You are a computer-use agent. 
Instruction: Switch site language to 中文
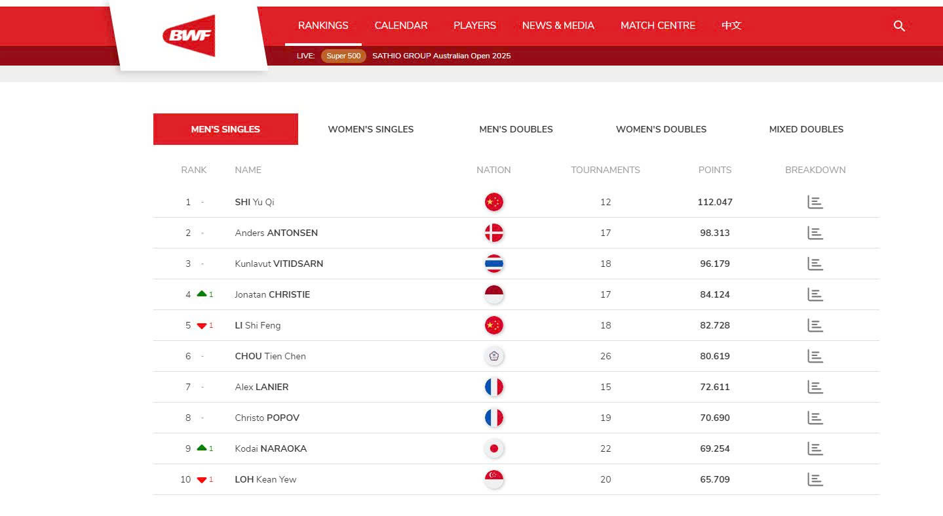[731, 26]
